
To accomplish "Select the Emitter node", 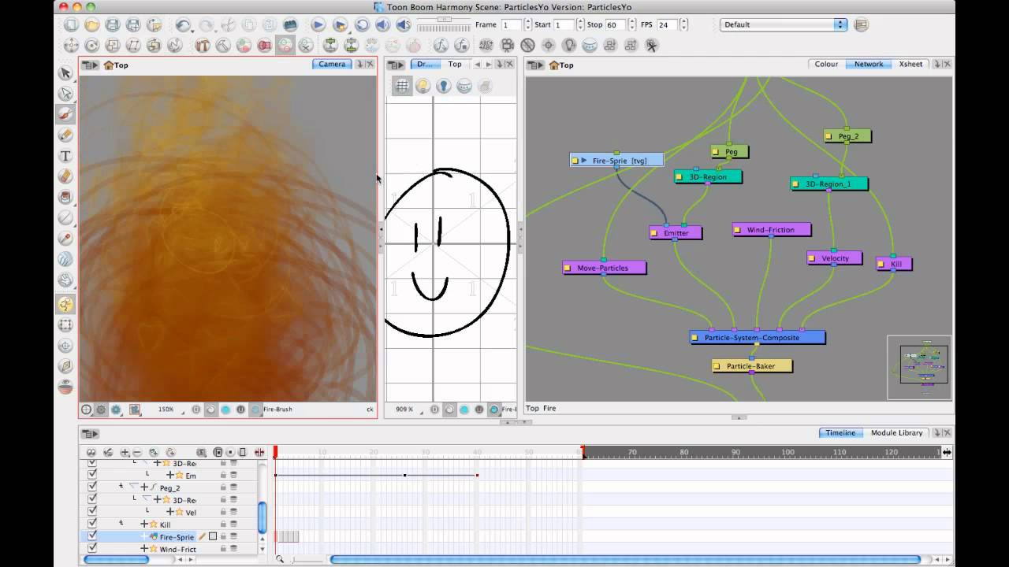I will (x=676, y=233).
